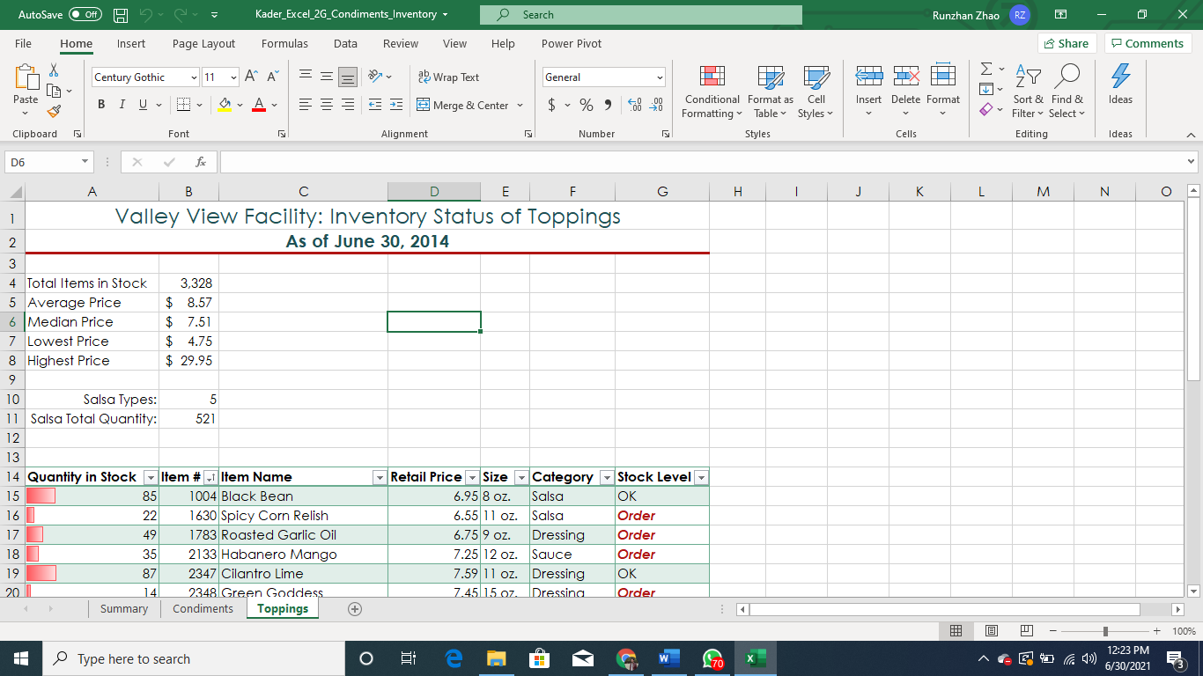1203x676 pixels.
Task: Toggle AutoSave switch
Action: click(85, 15)
